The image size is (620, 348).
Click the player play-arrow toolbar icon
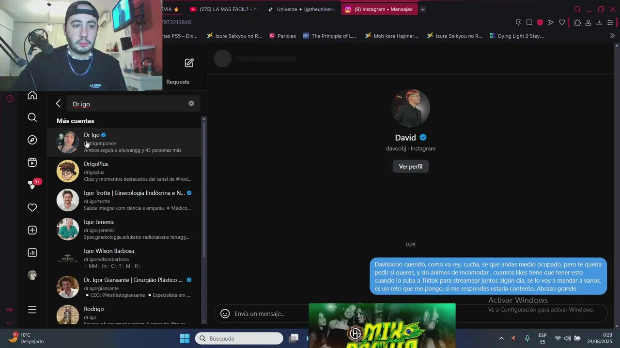pos(551,22)
